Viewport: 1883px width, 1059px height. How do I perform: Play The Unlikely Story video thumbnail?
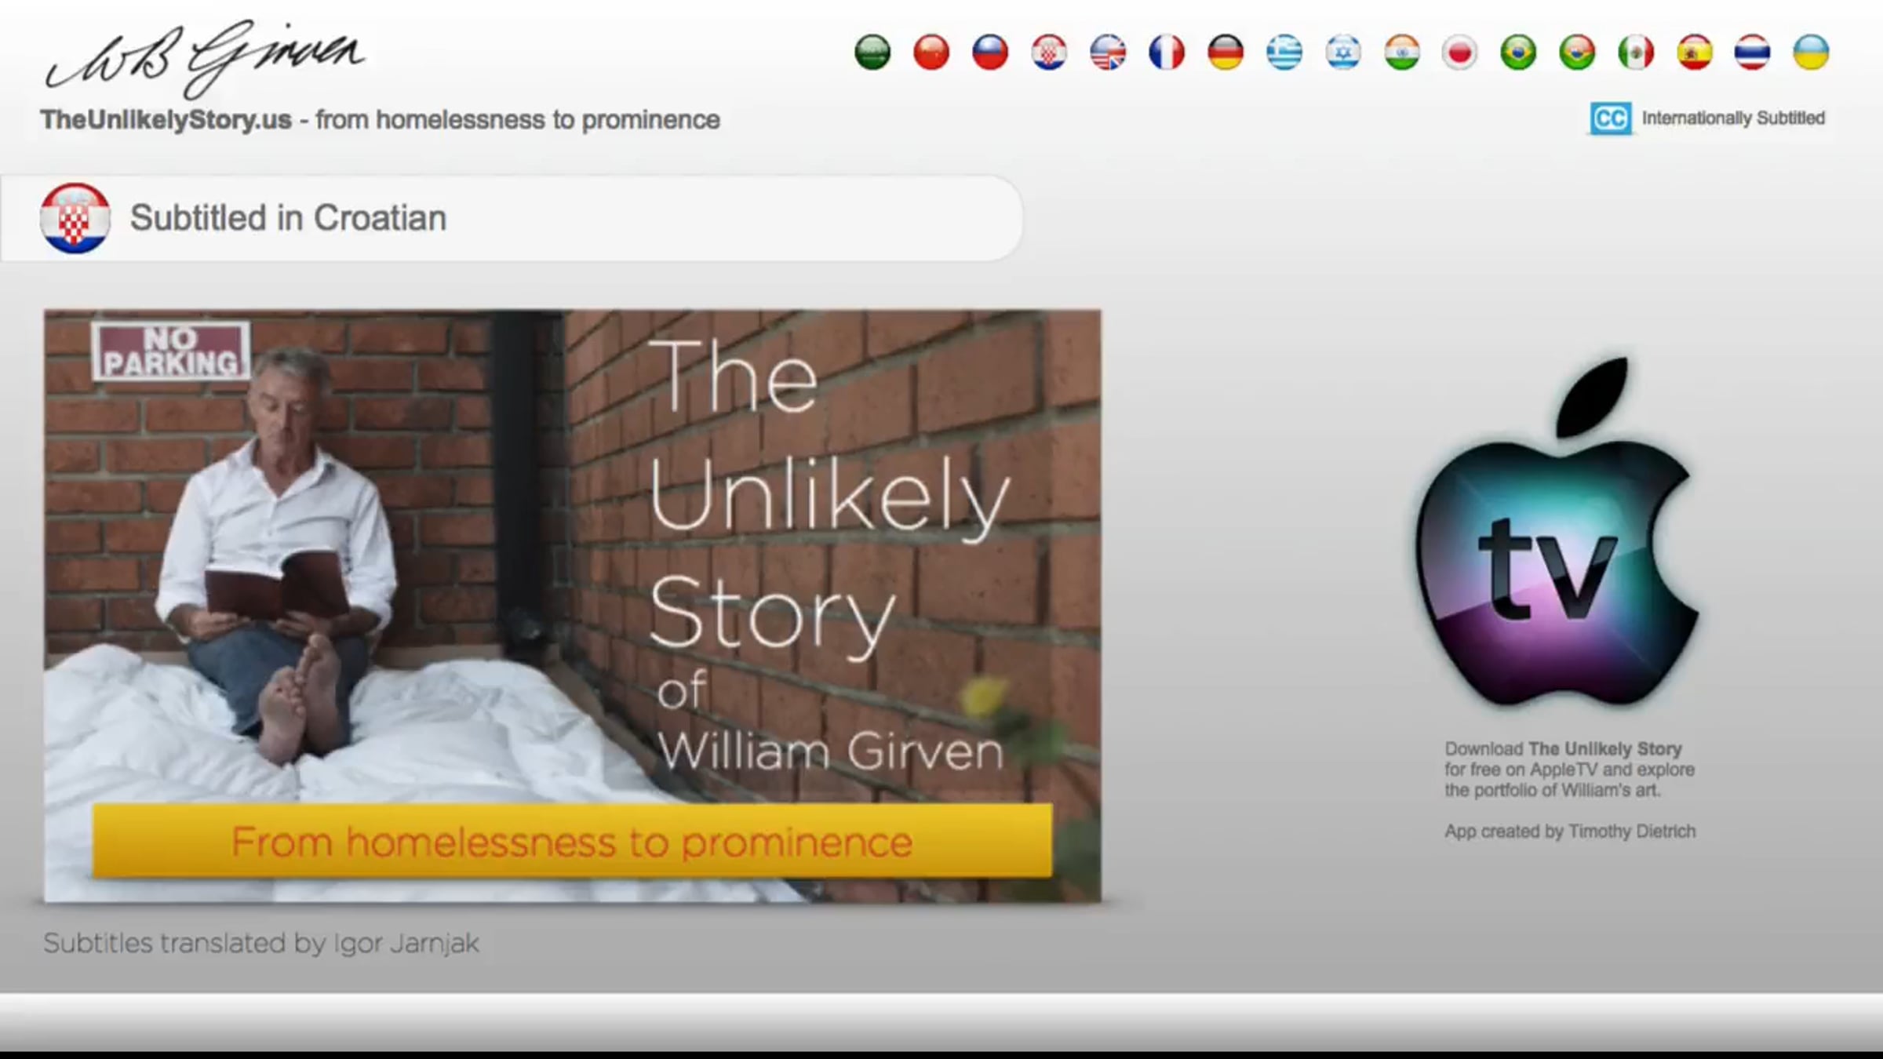click(573, 606)
